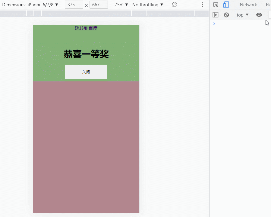Activate the inspect element picker icon
Image resolution: width=271 pixels, height=217 pixels.
(216, 5)
